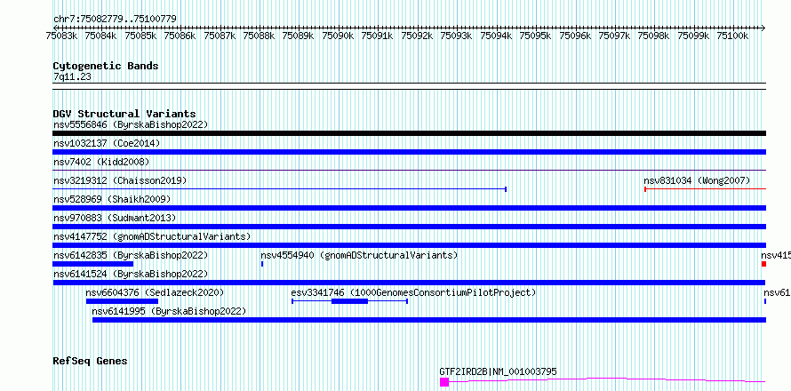Click the nsv5556846 (ByrskaBishop2022) label

click(x=131, y=124)
